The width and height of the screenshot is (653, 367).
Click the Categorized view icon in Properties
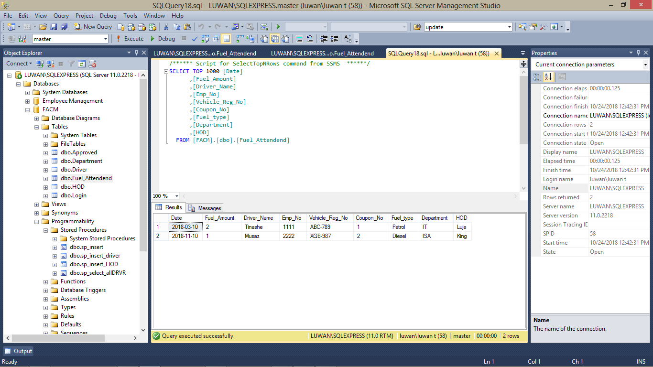point(538,77)
